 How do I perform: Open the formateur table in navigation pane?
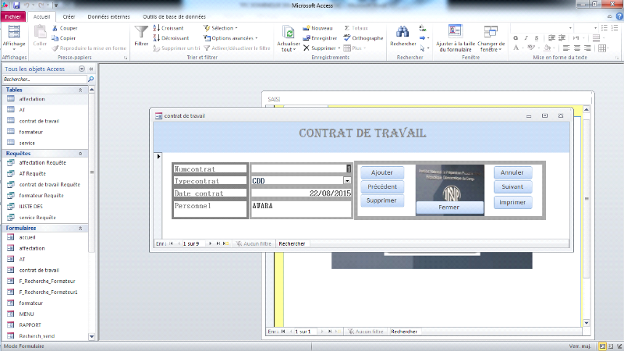31,132
